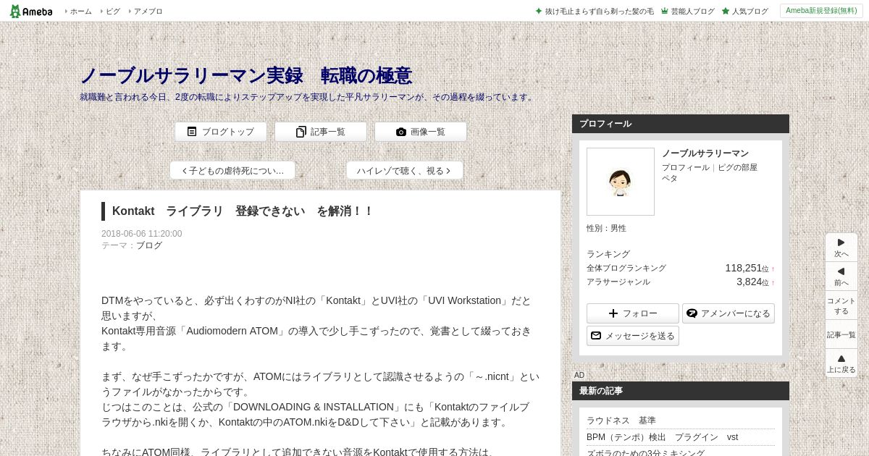Click the ranking value 118,251位
Image resolution: width=869 pixels, height=456 pixels.
pyautogui.click(x=747, y=268)
